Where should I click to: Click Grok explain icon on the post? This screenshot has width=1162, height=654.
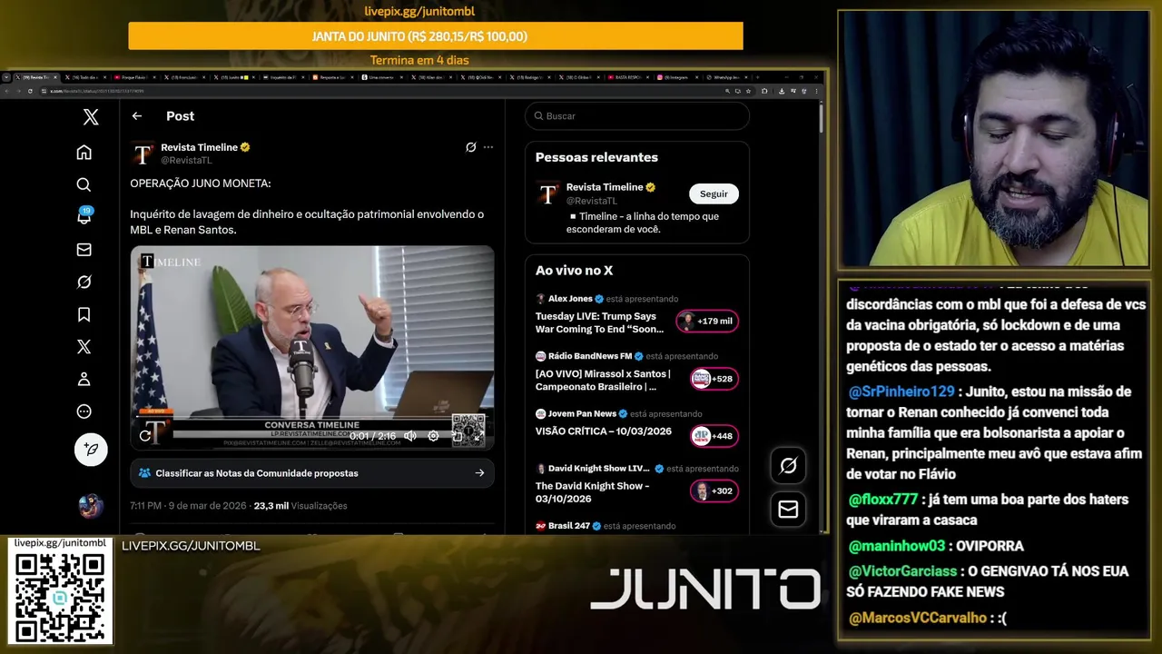coord(470,147)
